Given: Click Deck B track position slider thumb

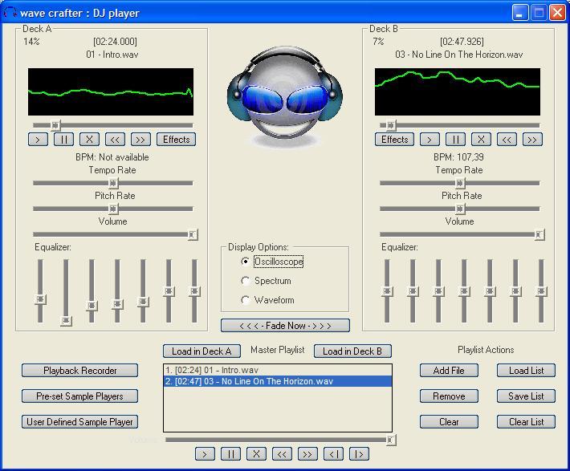Looking at the screenshot, I should (391, 125).
